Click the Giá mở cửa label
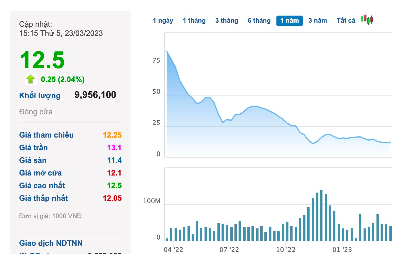Viewport: 402px width, 254px height. pyautogui.click(x=40, y=173)
